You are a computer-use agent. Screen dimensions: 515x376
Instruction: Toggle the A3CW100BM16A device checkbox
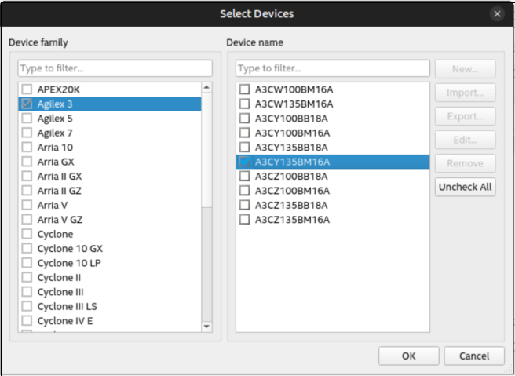(x=244, y=89)
